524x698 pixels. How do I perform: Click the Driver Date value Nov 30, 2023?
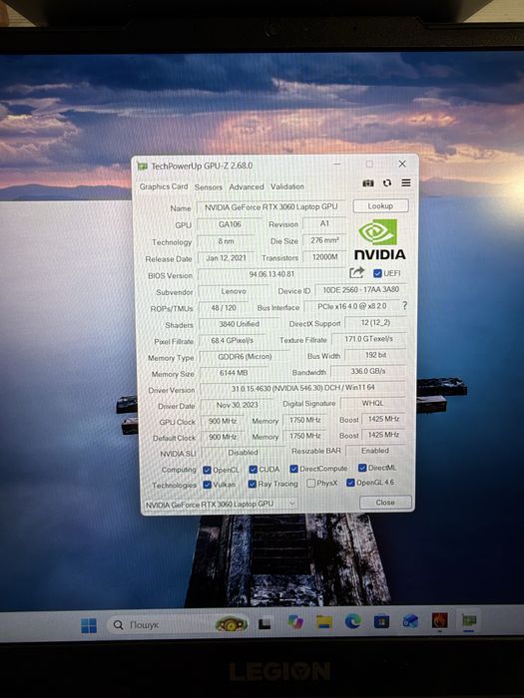pyautogui.click(x=238, y=405)
